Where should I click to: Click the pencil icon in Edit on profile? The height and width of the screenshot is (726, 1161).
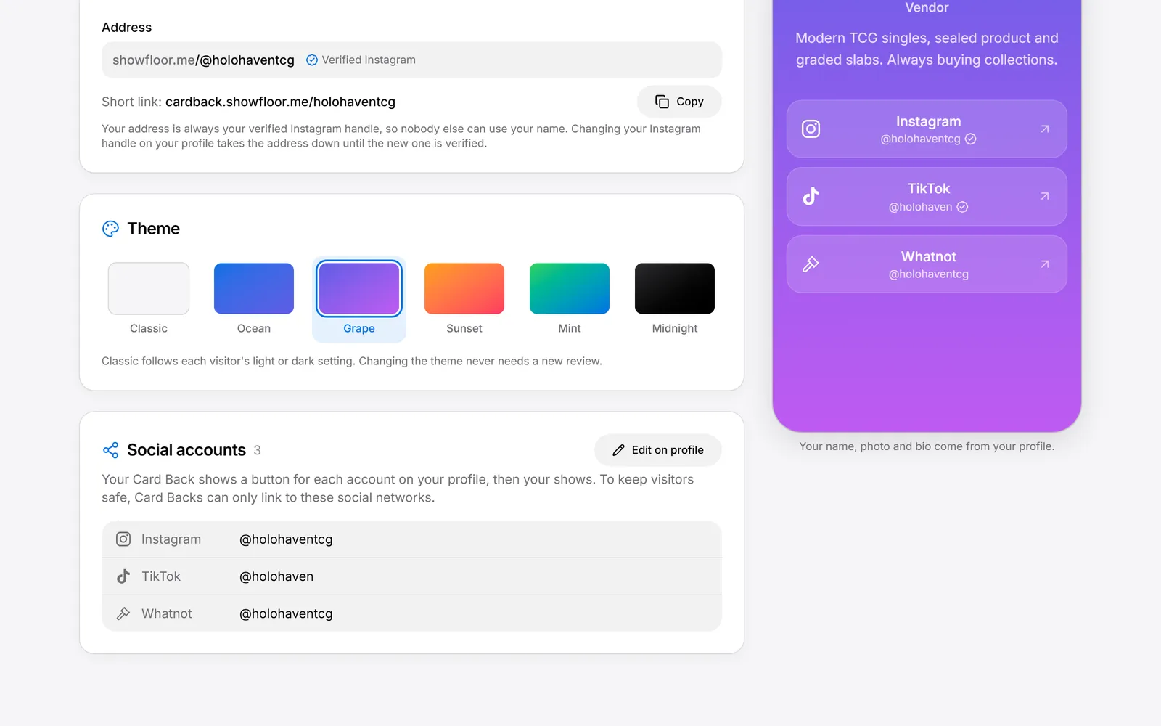coord(618,450)
